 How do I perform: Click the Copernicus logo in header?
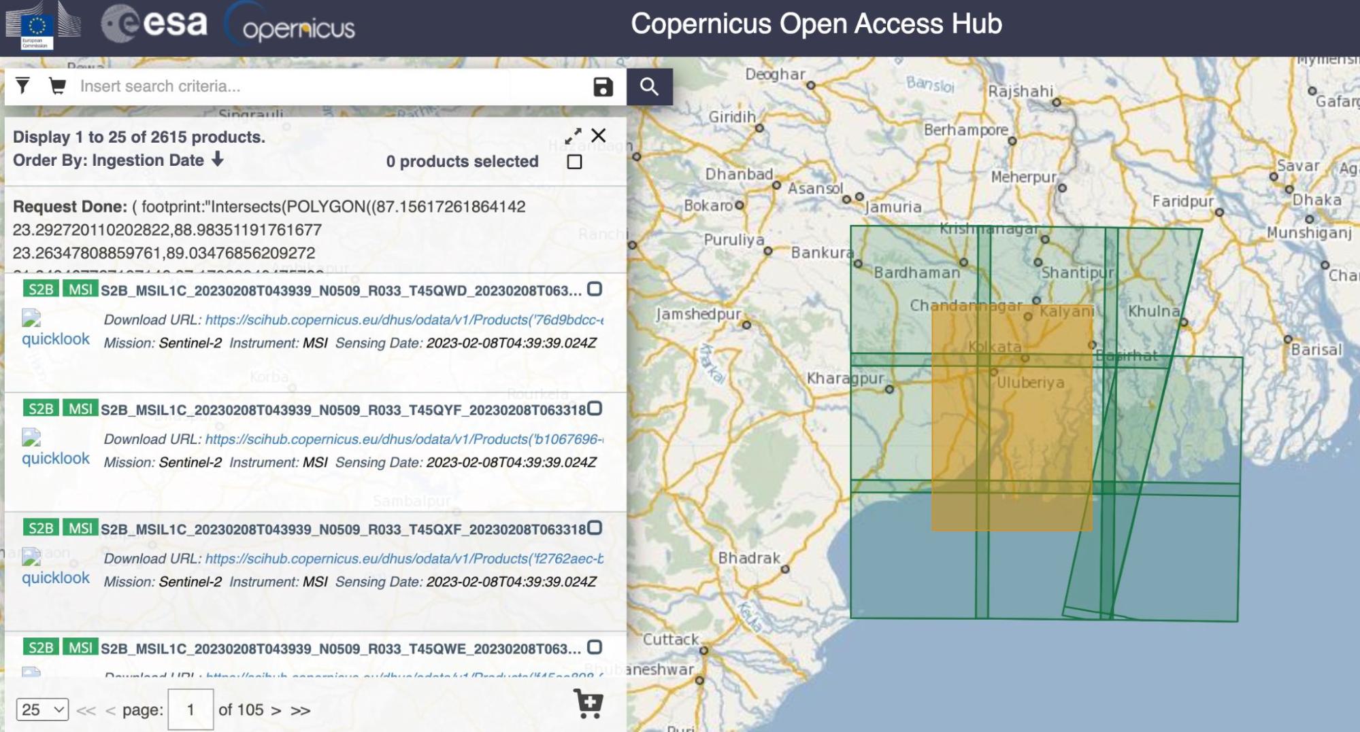[x=291, y=24]
